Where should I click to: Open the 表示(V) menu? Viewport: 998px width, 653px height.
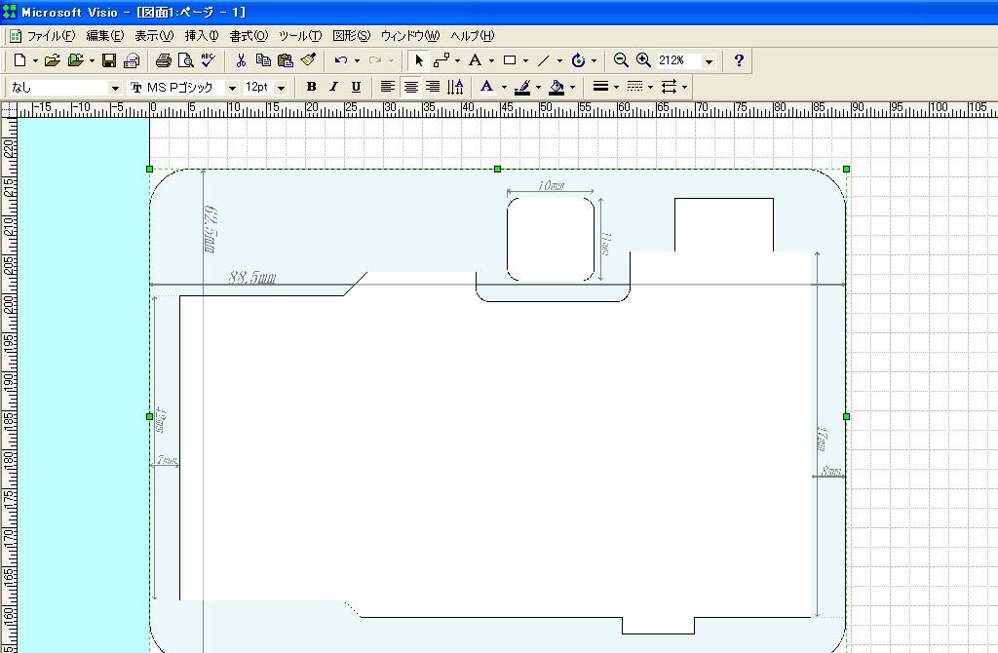(154, 36)
